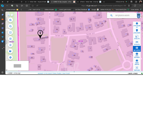This screenshot has height=133, width=143.
Task: Open the star bookmarks button
Action: (x=10, y=45)
